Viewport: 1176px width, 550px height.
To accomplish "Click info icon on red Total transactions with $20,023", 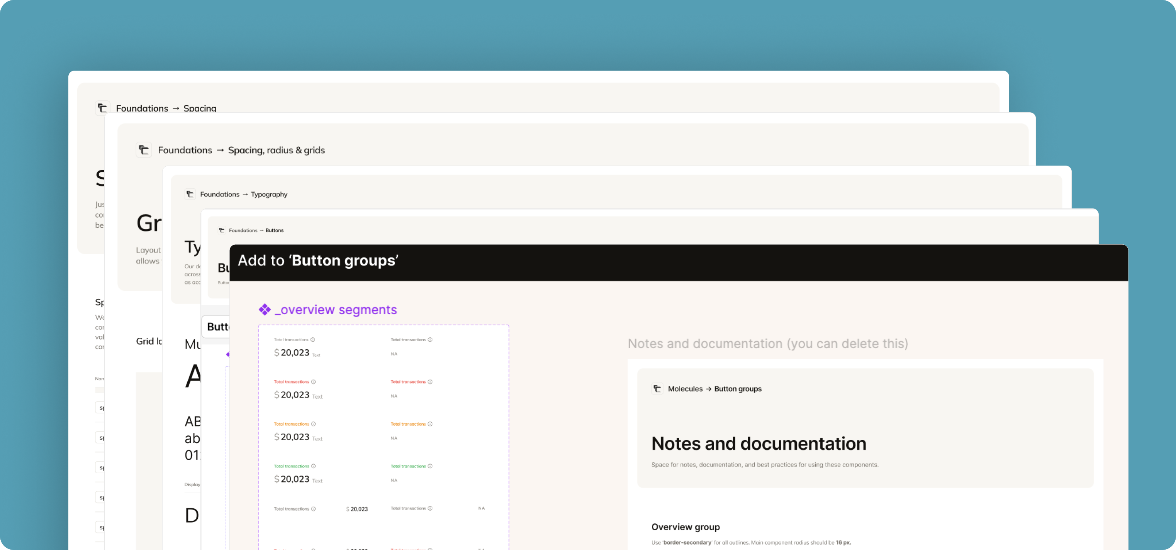I will (x=313, y=382).
